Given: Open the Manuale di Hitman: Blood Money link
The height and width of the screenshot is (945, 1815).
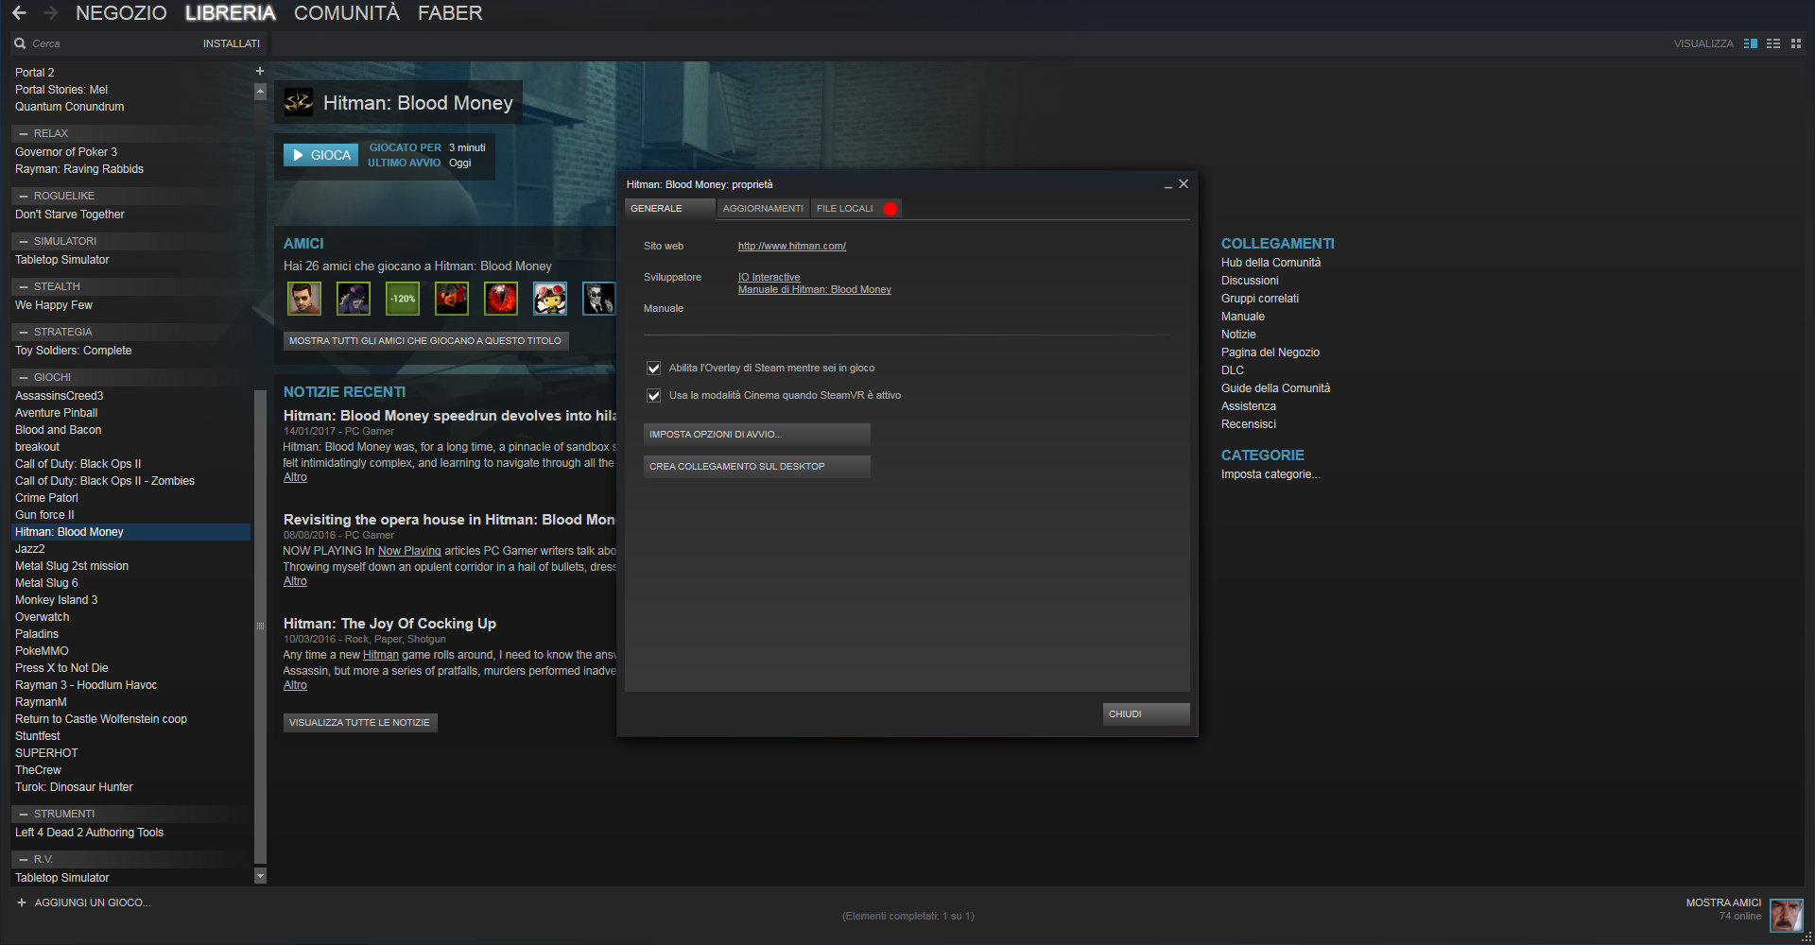Looking at the screenshot, I should 815,290.
